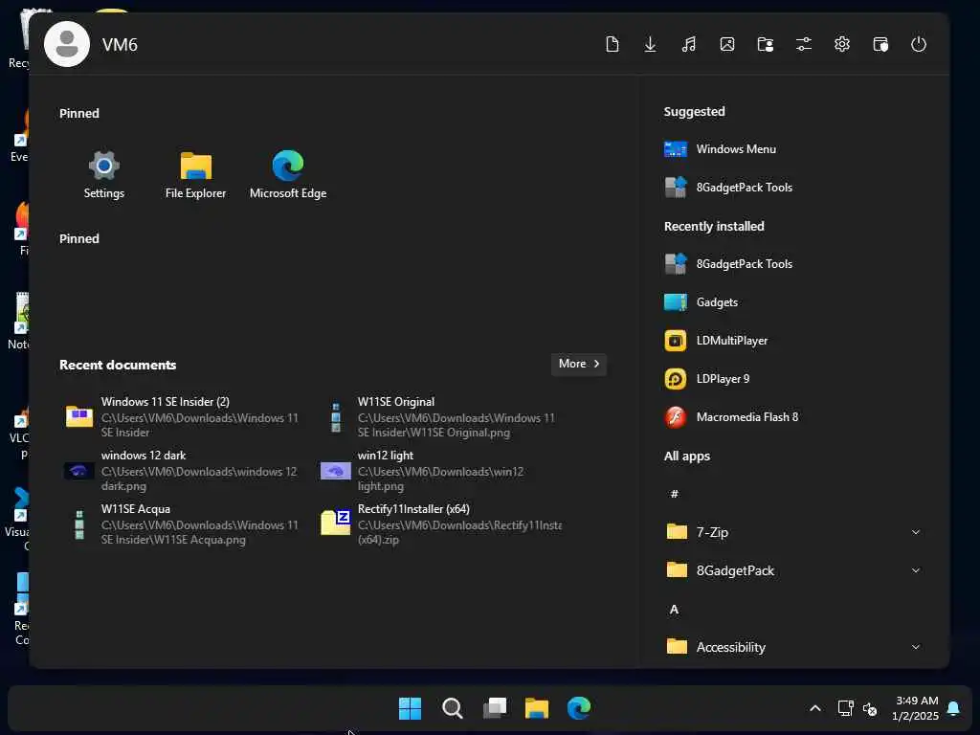The width and height of the screenshot is (980, 735).
Task: Open Microsoft Edge from the taskbar
Action: (x=579, y=708)
